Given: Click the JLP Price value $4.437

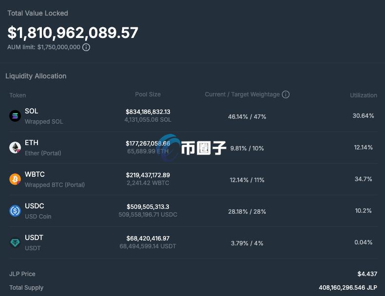Looking at the screenshot, I should click(x=367, y=274).
